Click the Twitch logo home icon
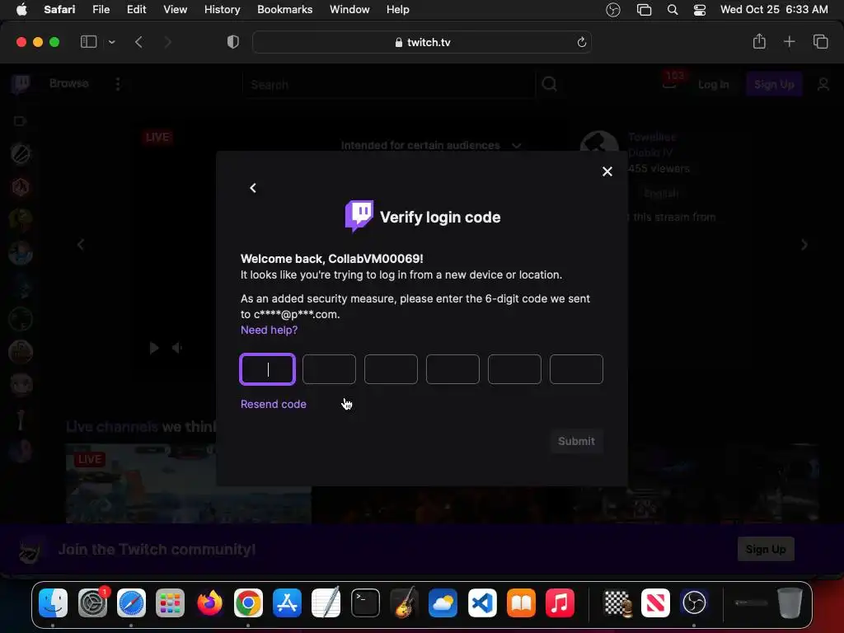The height and width of the screenshot is (633, 844). (x=21, y=84)
